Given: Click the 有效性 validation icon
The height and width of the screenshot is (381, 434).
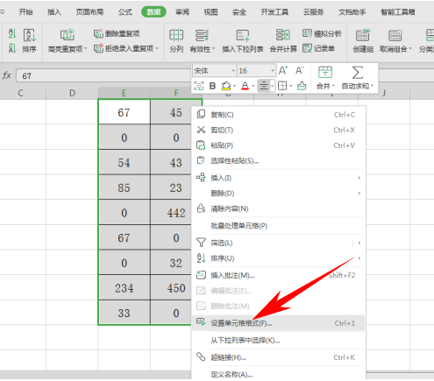Looking at the screenshot, I should [x=202, y=35].
